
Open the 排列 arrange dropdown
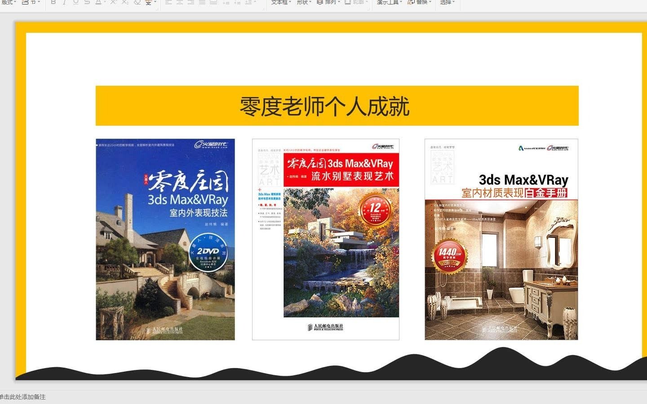pos(329,2)
